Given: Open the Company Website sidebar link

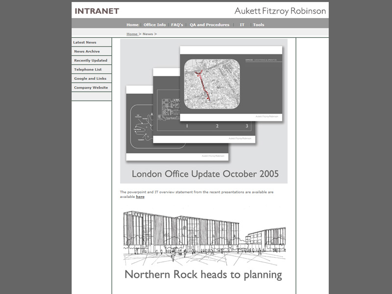Looking at the screenshot, I should (91, 88).
